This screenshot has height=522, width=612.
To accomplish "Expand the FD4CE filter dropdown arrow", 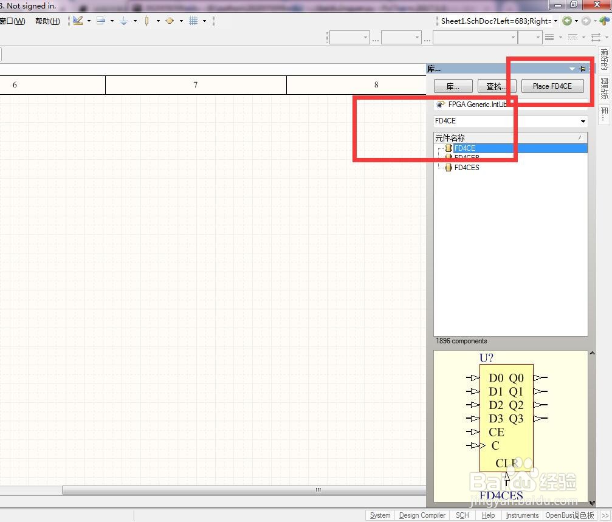I will tap(583, 122).
